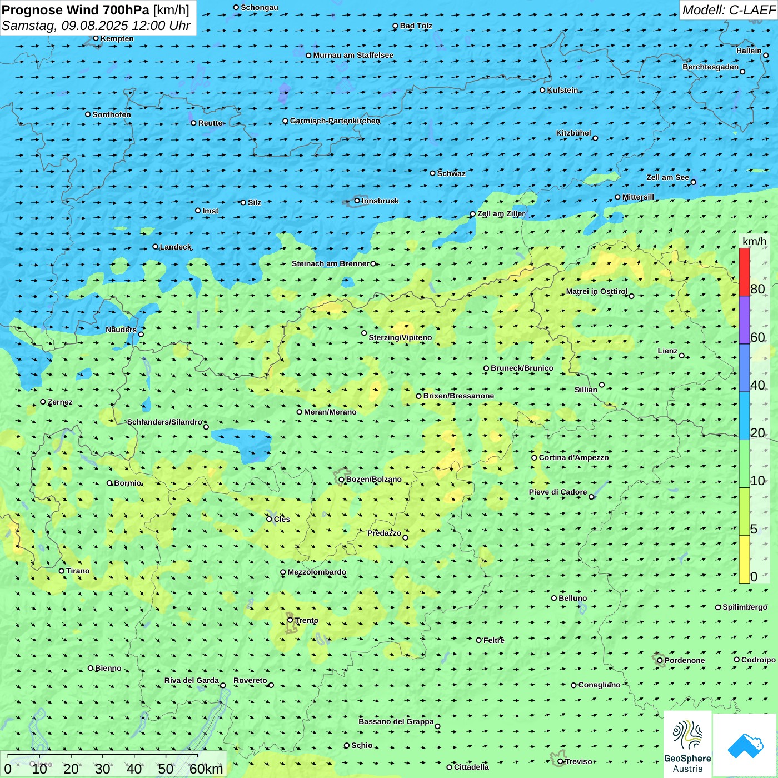Viewport: 778px width, 778px height.
Task: Click the '60km' scale bar label
Action: point(206,769)
